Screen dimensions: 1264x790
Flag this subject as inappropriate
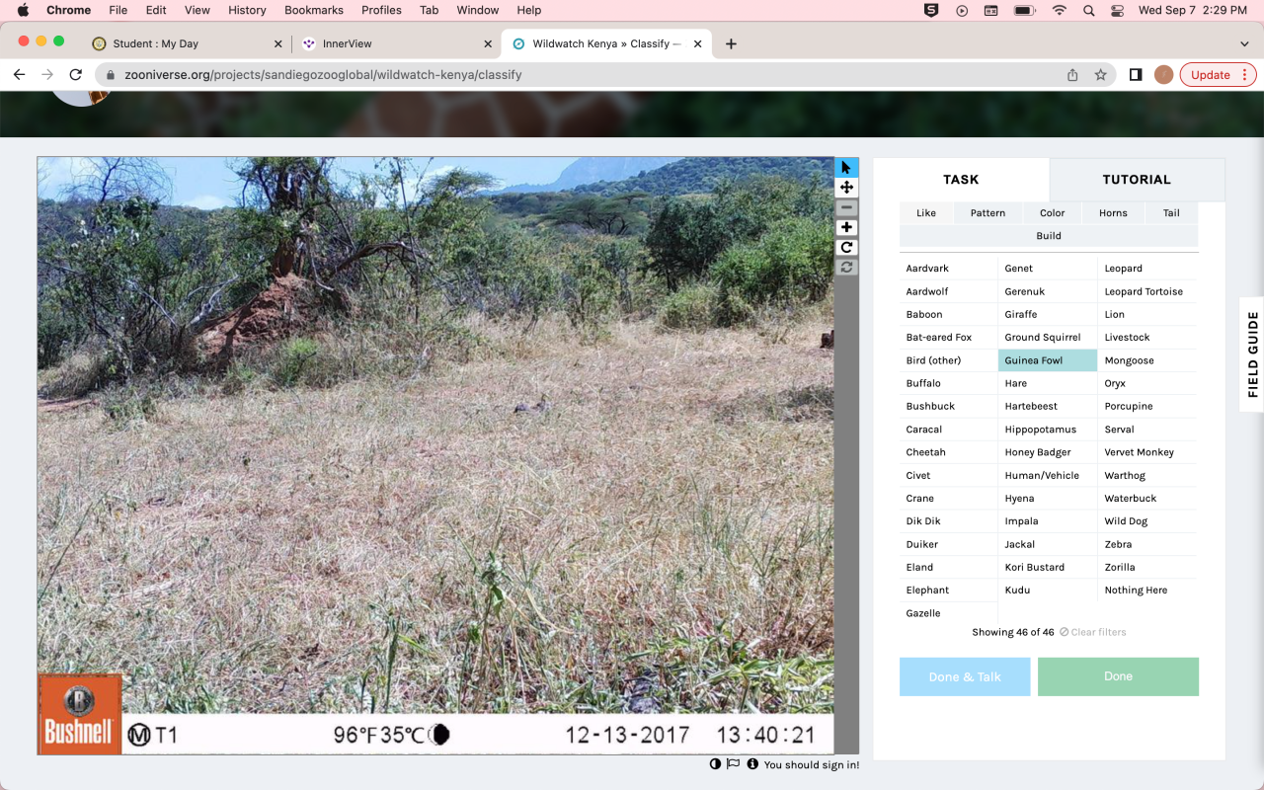click(x=733, y=764)
